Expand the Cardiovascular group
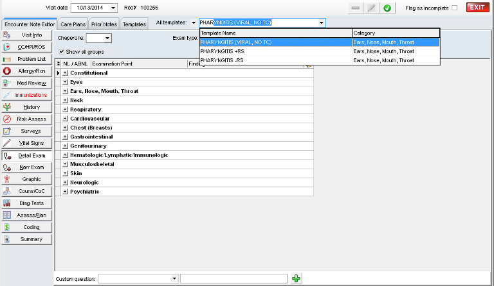 [x=65, y=119]
